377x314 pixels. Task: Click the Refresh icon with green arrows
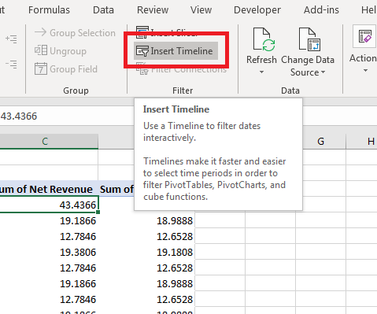264,39
